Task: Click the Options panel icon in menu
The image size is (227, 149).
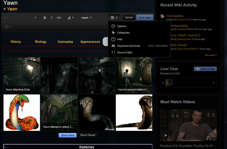Action: [113, 26]
